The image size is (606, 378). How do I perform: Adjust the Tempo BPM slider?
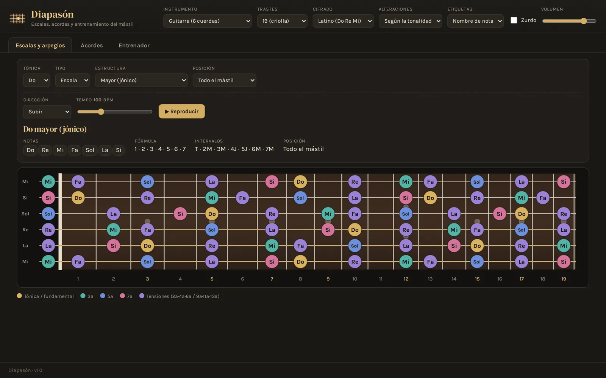point(115,112)
